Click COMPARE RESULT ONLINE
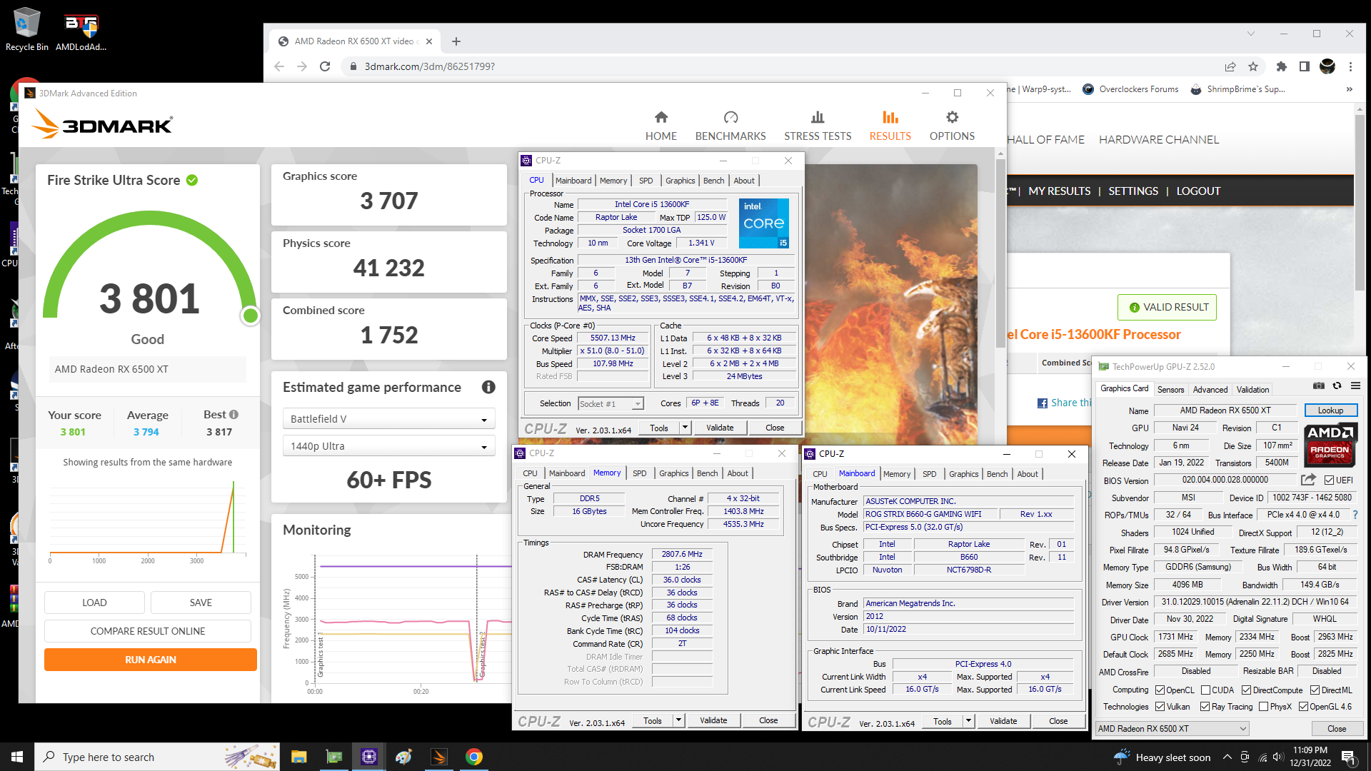This screenshot has height=771, width=1371. coord(147,631)
